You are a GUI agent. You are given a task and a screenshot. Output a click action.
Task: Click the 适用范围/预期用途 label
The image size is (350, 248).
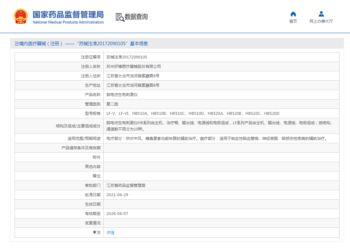(84, 139)
